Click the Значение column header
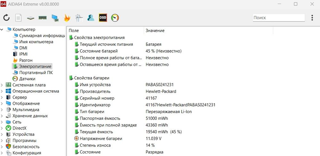320x156 pixels. pos(208,31)
